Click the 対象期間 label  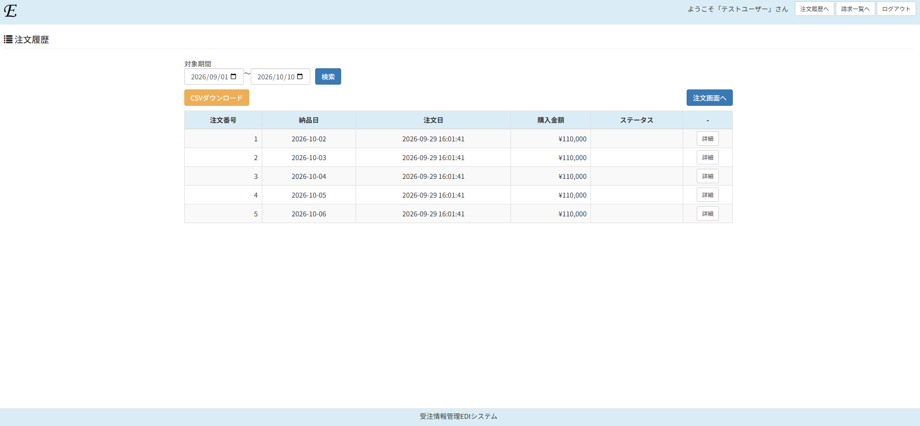point(198,63)
